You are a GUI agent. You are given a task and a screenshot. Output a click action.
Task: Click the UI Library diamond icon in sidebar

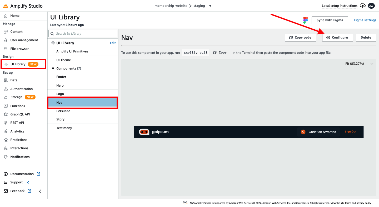[6, 64]
